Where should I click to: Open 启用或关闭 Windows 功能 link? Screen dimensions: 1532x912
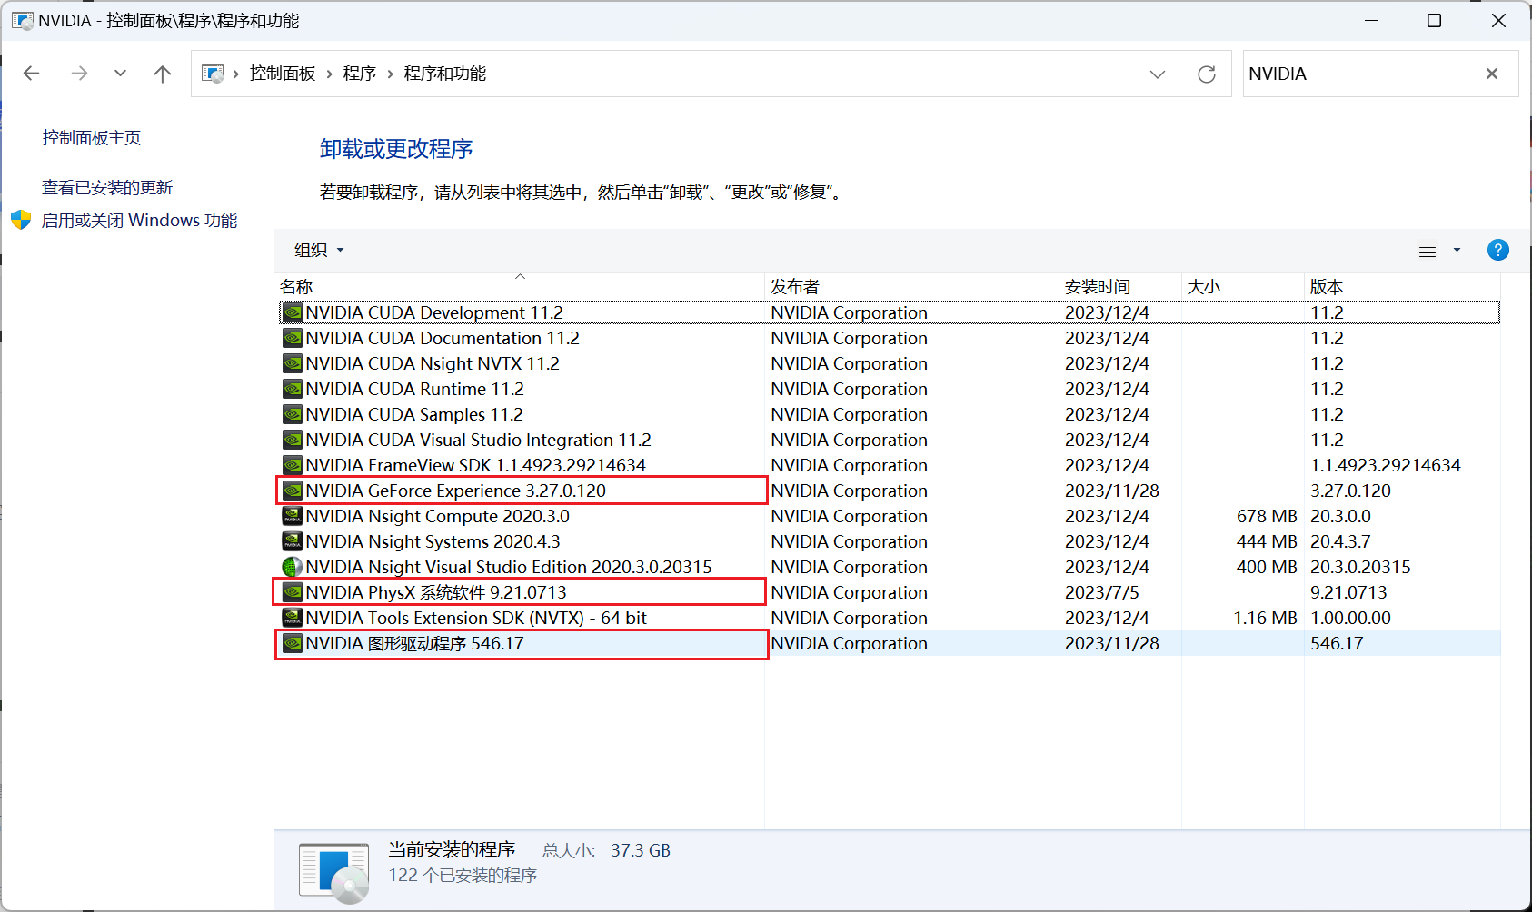click(x=140, y=221)
